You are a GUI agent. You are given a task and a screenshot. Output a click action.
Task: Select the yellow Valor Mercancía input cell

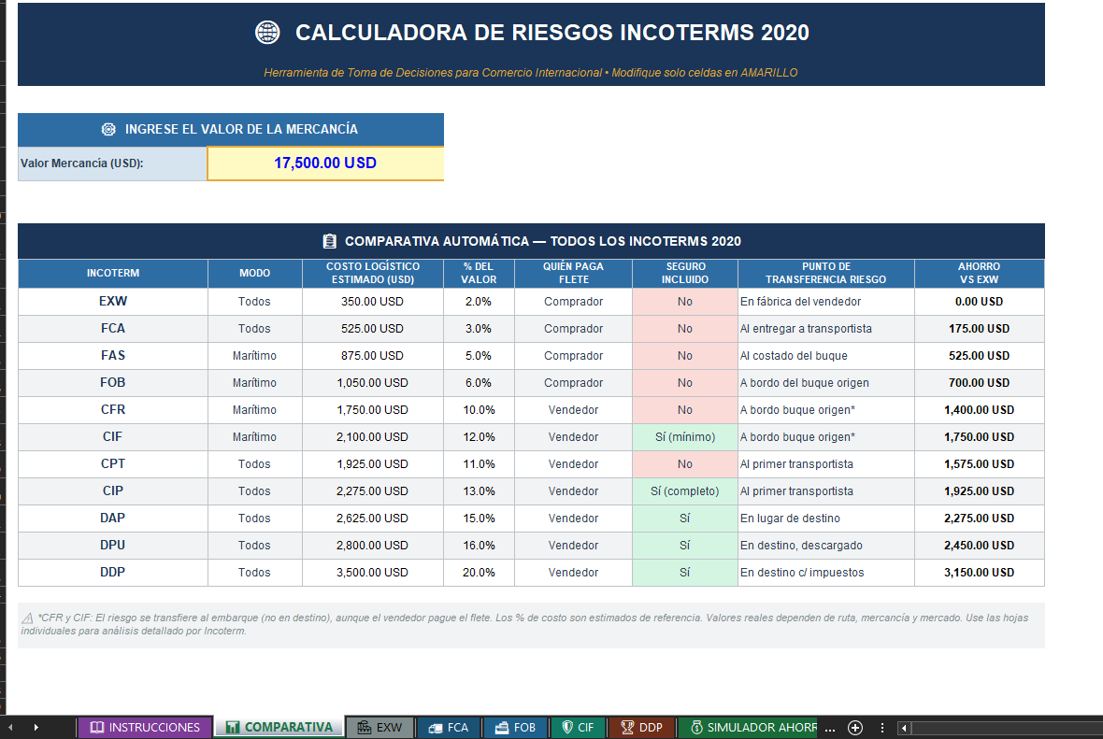click(x=325, y=163)
